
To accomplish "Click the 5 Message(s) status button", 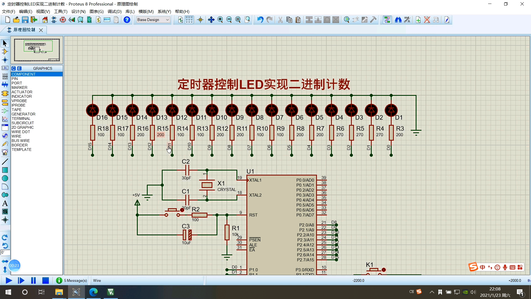I will pos(72,280).
